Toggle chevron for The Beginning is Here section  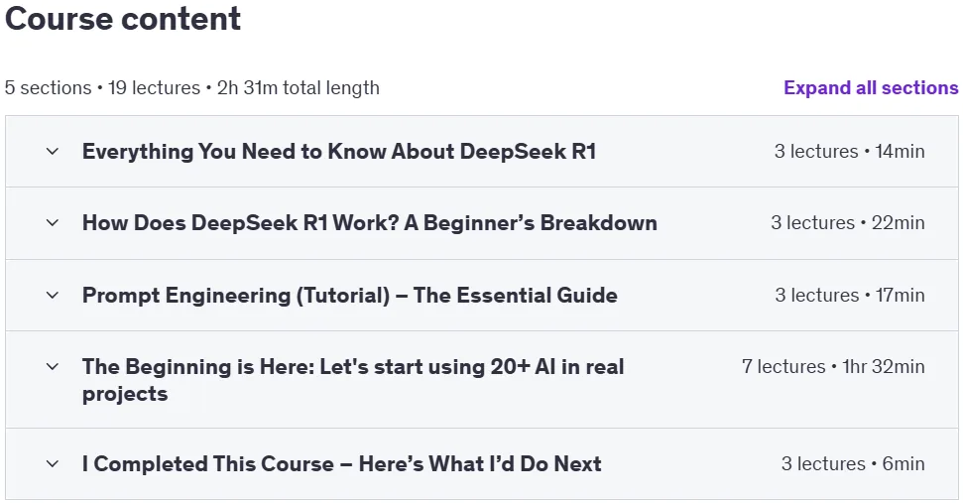[x=53, y=367]
